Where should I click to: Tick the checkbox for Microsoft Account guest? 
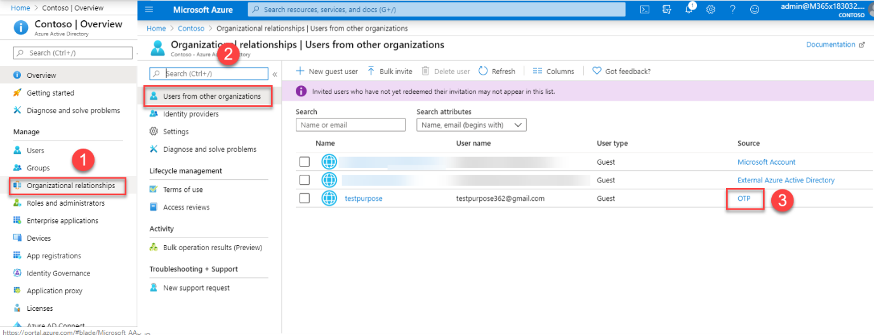point(305,162)
